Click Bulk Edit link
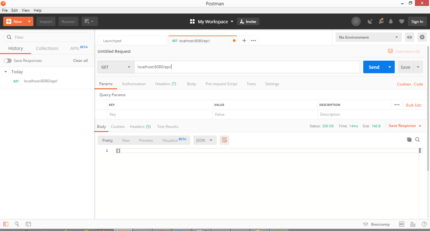Viewport: 430px width, 231px height. click(414, 105)
